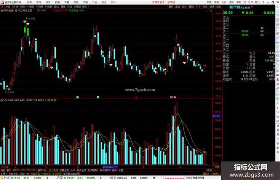280x180 pixels.
Task: Click the 叠加 overlay button
Action: 178,7
